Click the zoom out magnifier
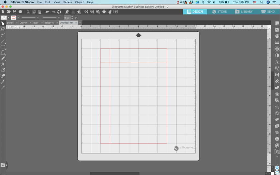The image size is (280, 175). pos(92,12)
